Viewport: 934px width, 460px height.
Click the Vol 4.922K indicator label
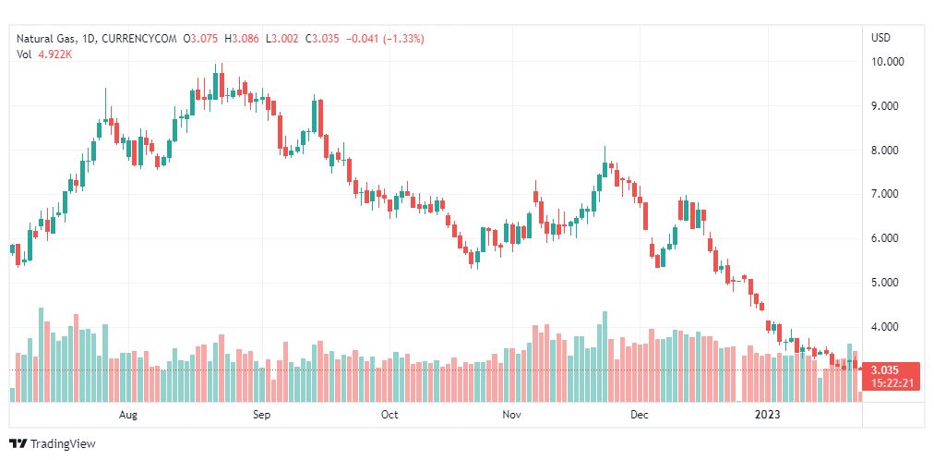click(44, 54)
